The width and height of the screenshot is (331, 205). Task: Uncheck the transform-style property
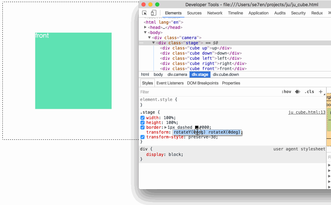[x=142, y=137]
